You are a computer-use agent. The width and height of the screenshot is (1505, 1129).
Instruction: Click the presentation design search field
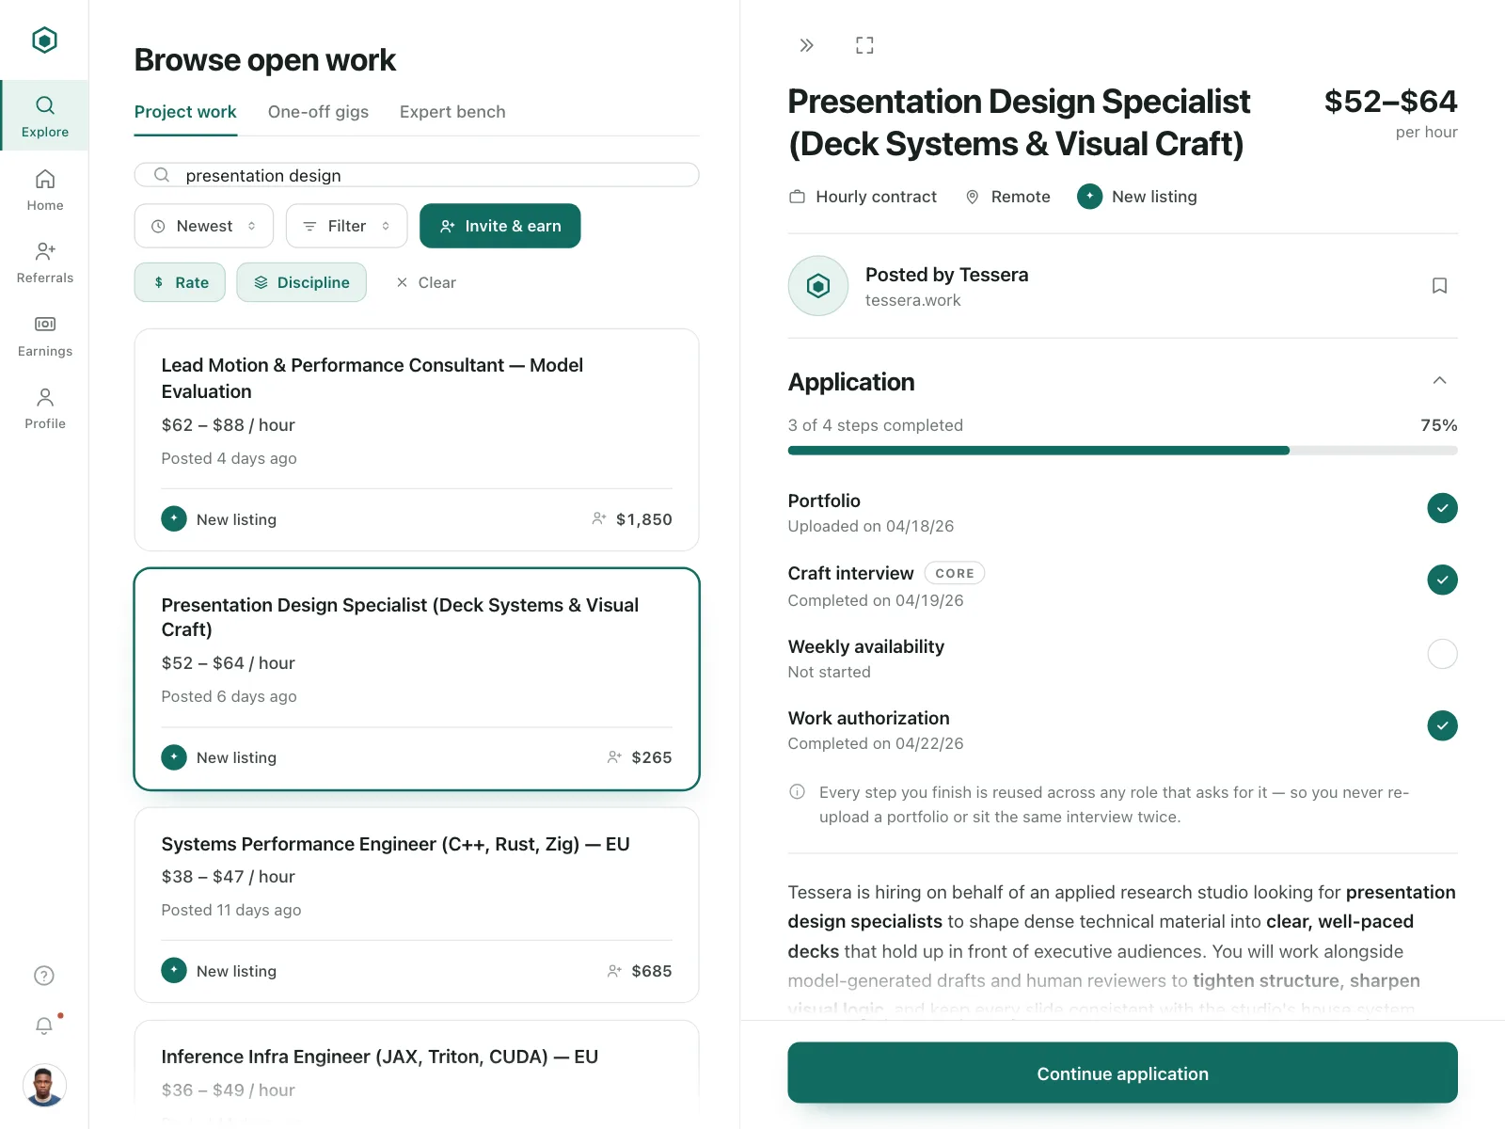point(417,175)
